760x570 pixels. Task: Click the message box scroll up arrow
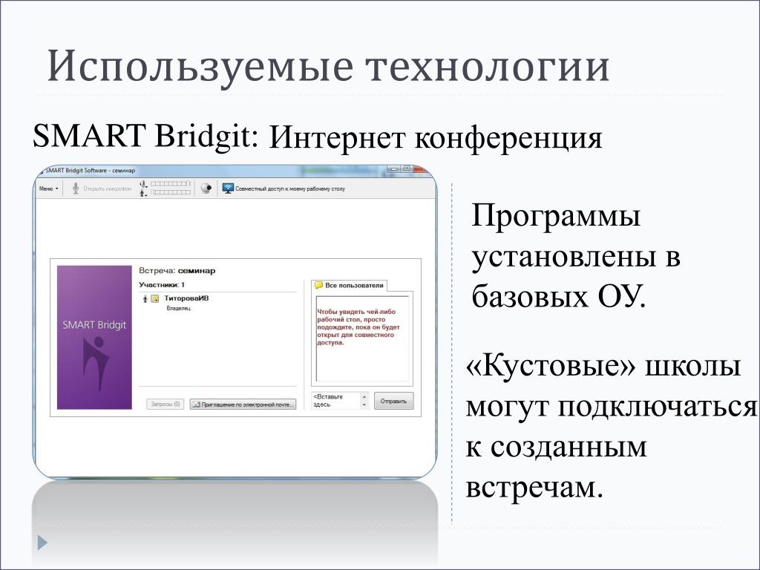(x=364, y=396)
